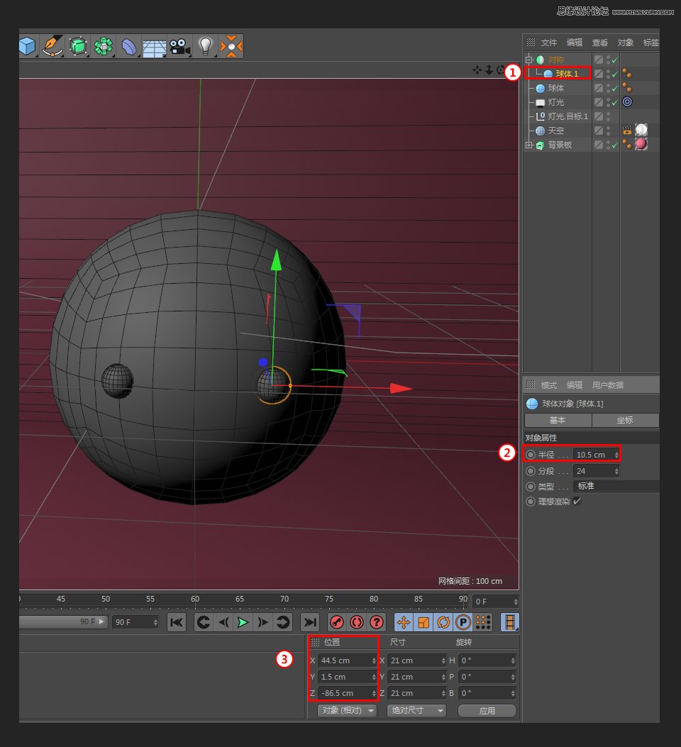Switch to the 坐标 tab in attributes
Viewport: 681px width, 747px height.
click(x=625, y=420)
